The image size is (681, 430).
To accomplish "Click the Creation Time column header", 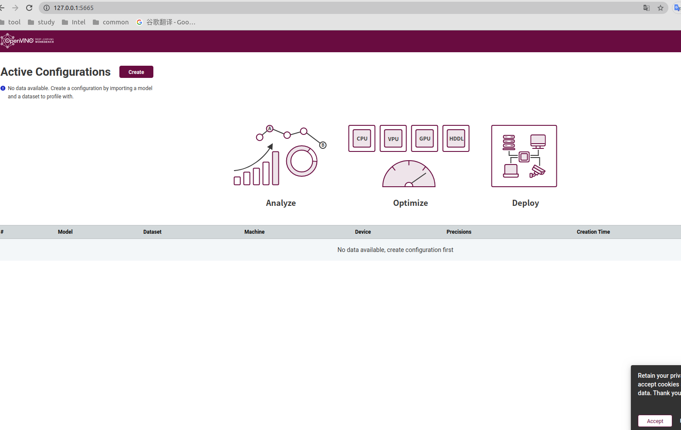I will point(593,232).
